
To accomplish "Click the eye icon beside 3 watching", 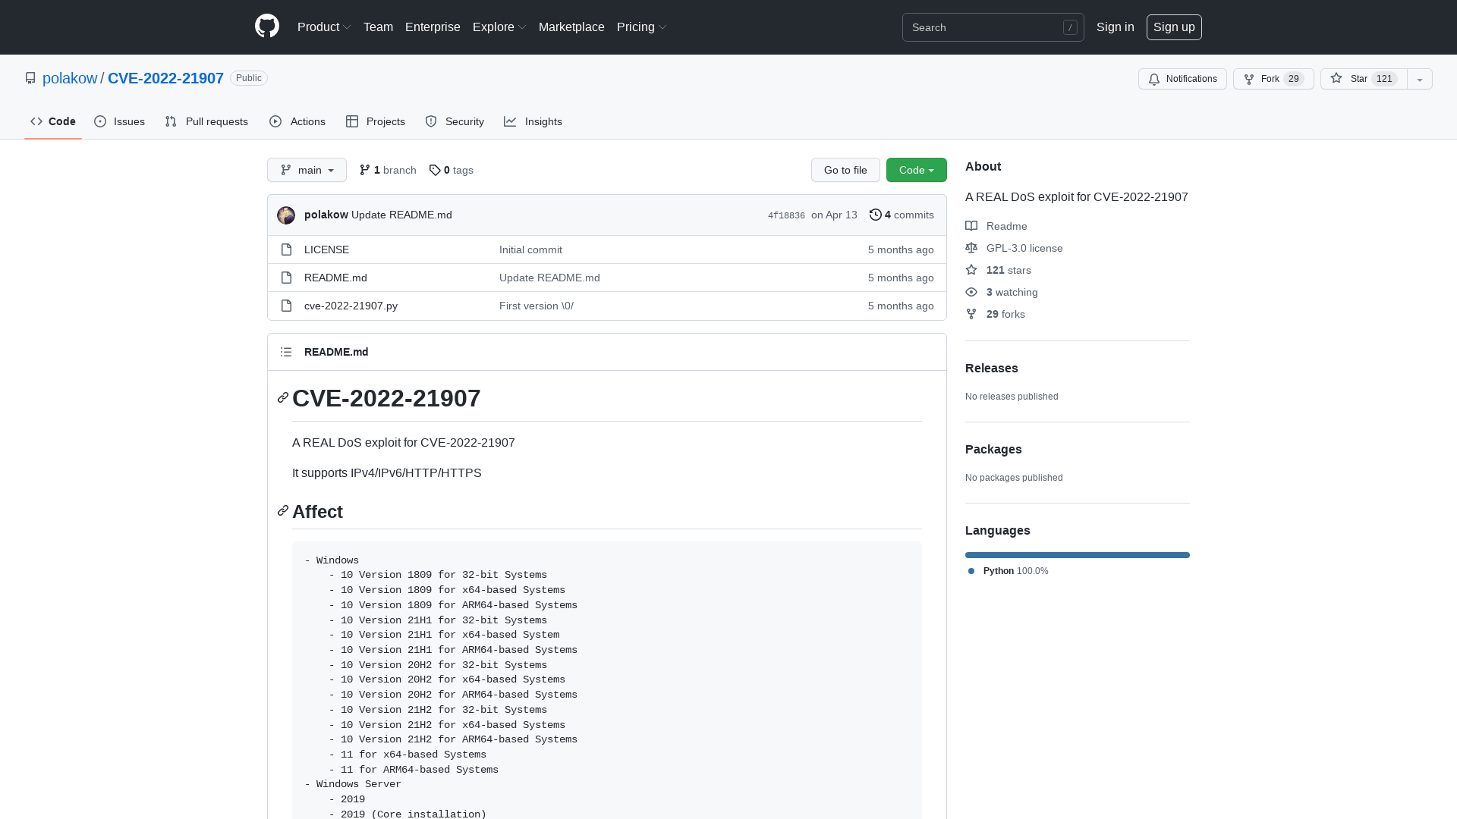I will pos(971,292).
